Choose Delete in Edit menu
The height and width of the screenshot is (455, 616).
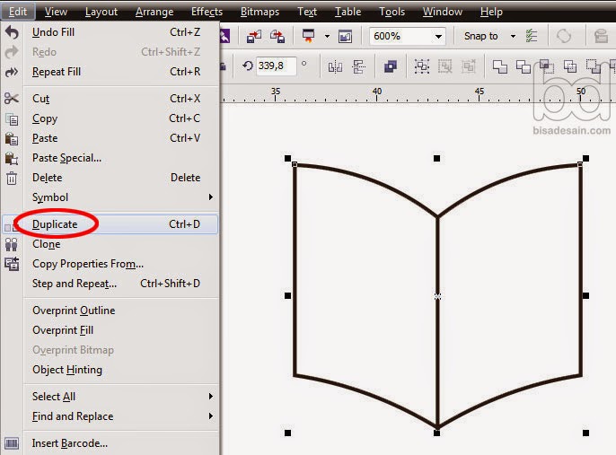pos(110,178)
